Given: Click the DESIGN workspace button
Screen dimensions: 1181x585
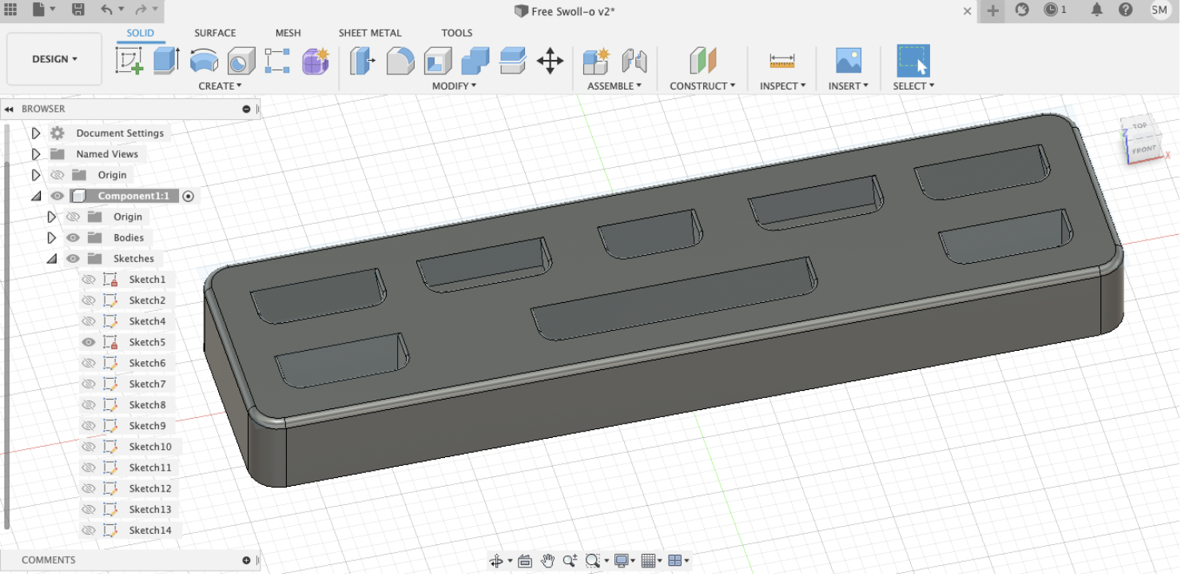Looking at the screenshot, I should pos(54,59).
